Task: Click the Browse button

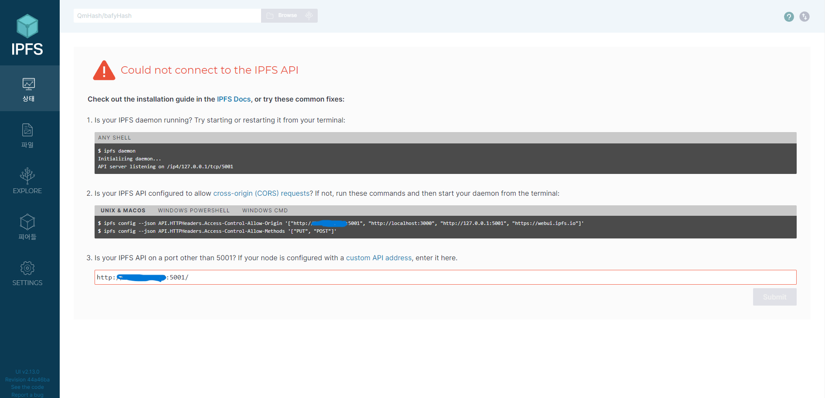Action: pyautogui.click(x=282, y=16)
